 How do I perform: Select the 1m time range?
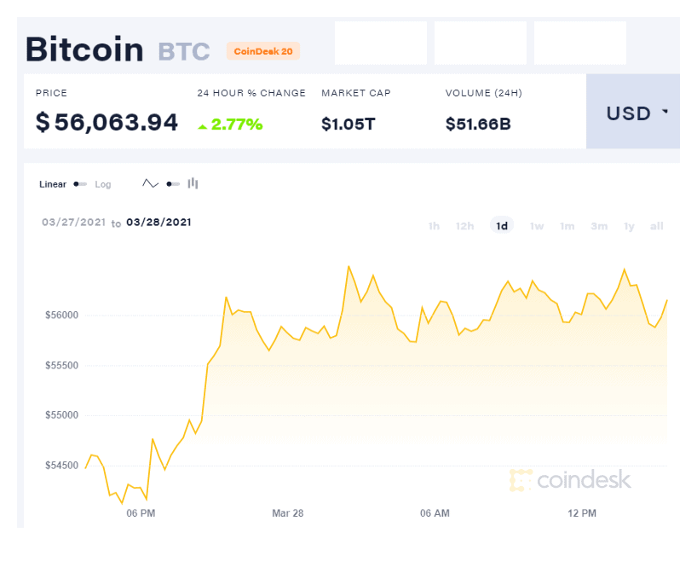567,226
